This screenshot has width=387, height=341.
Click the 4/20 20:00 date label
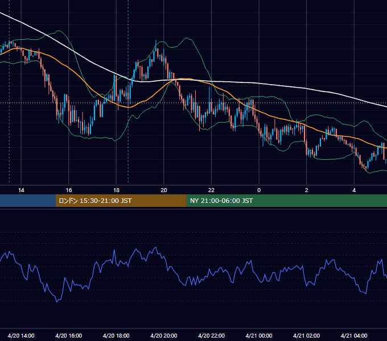pos(164,335)
